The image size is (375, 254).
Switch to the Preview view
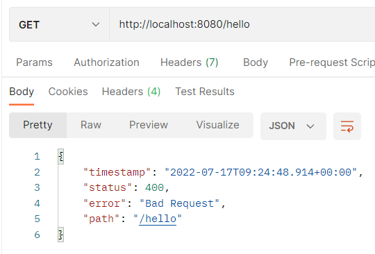149,125
